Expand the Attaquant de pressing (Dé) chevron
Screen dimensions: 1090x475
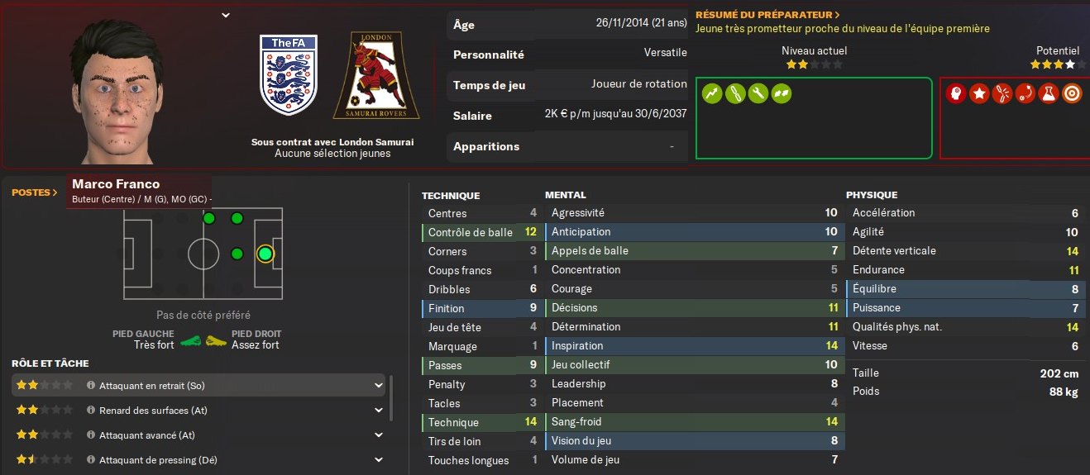click(379, 459)
